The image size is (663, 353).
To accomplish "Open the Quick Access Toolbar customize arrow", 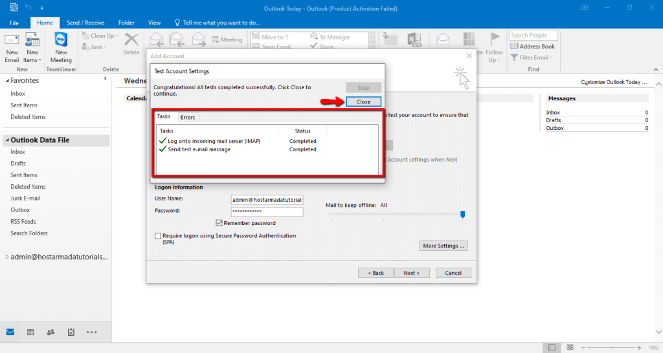I will point(42,8).
